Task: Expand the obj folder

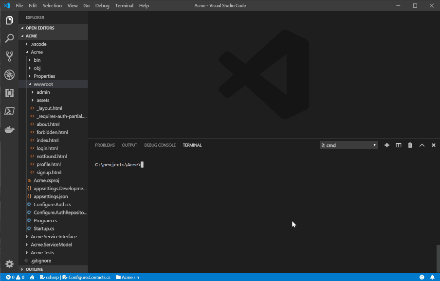Action: [54, 68]
